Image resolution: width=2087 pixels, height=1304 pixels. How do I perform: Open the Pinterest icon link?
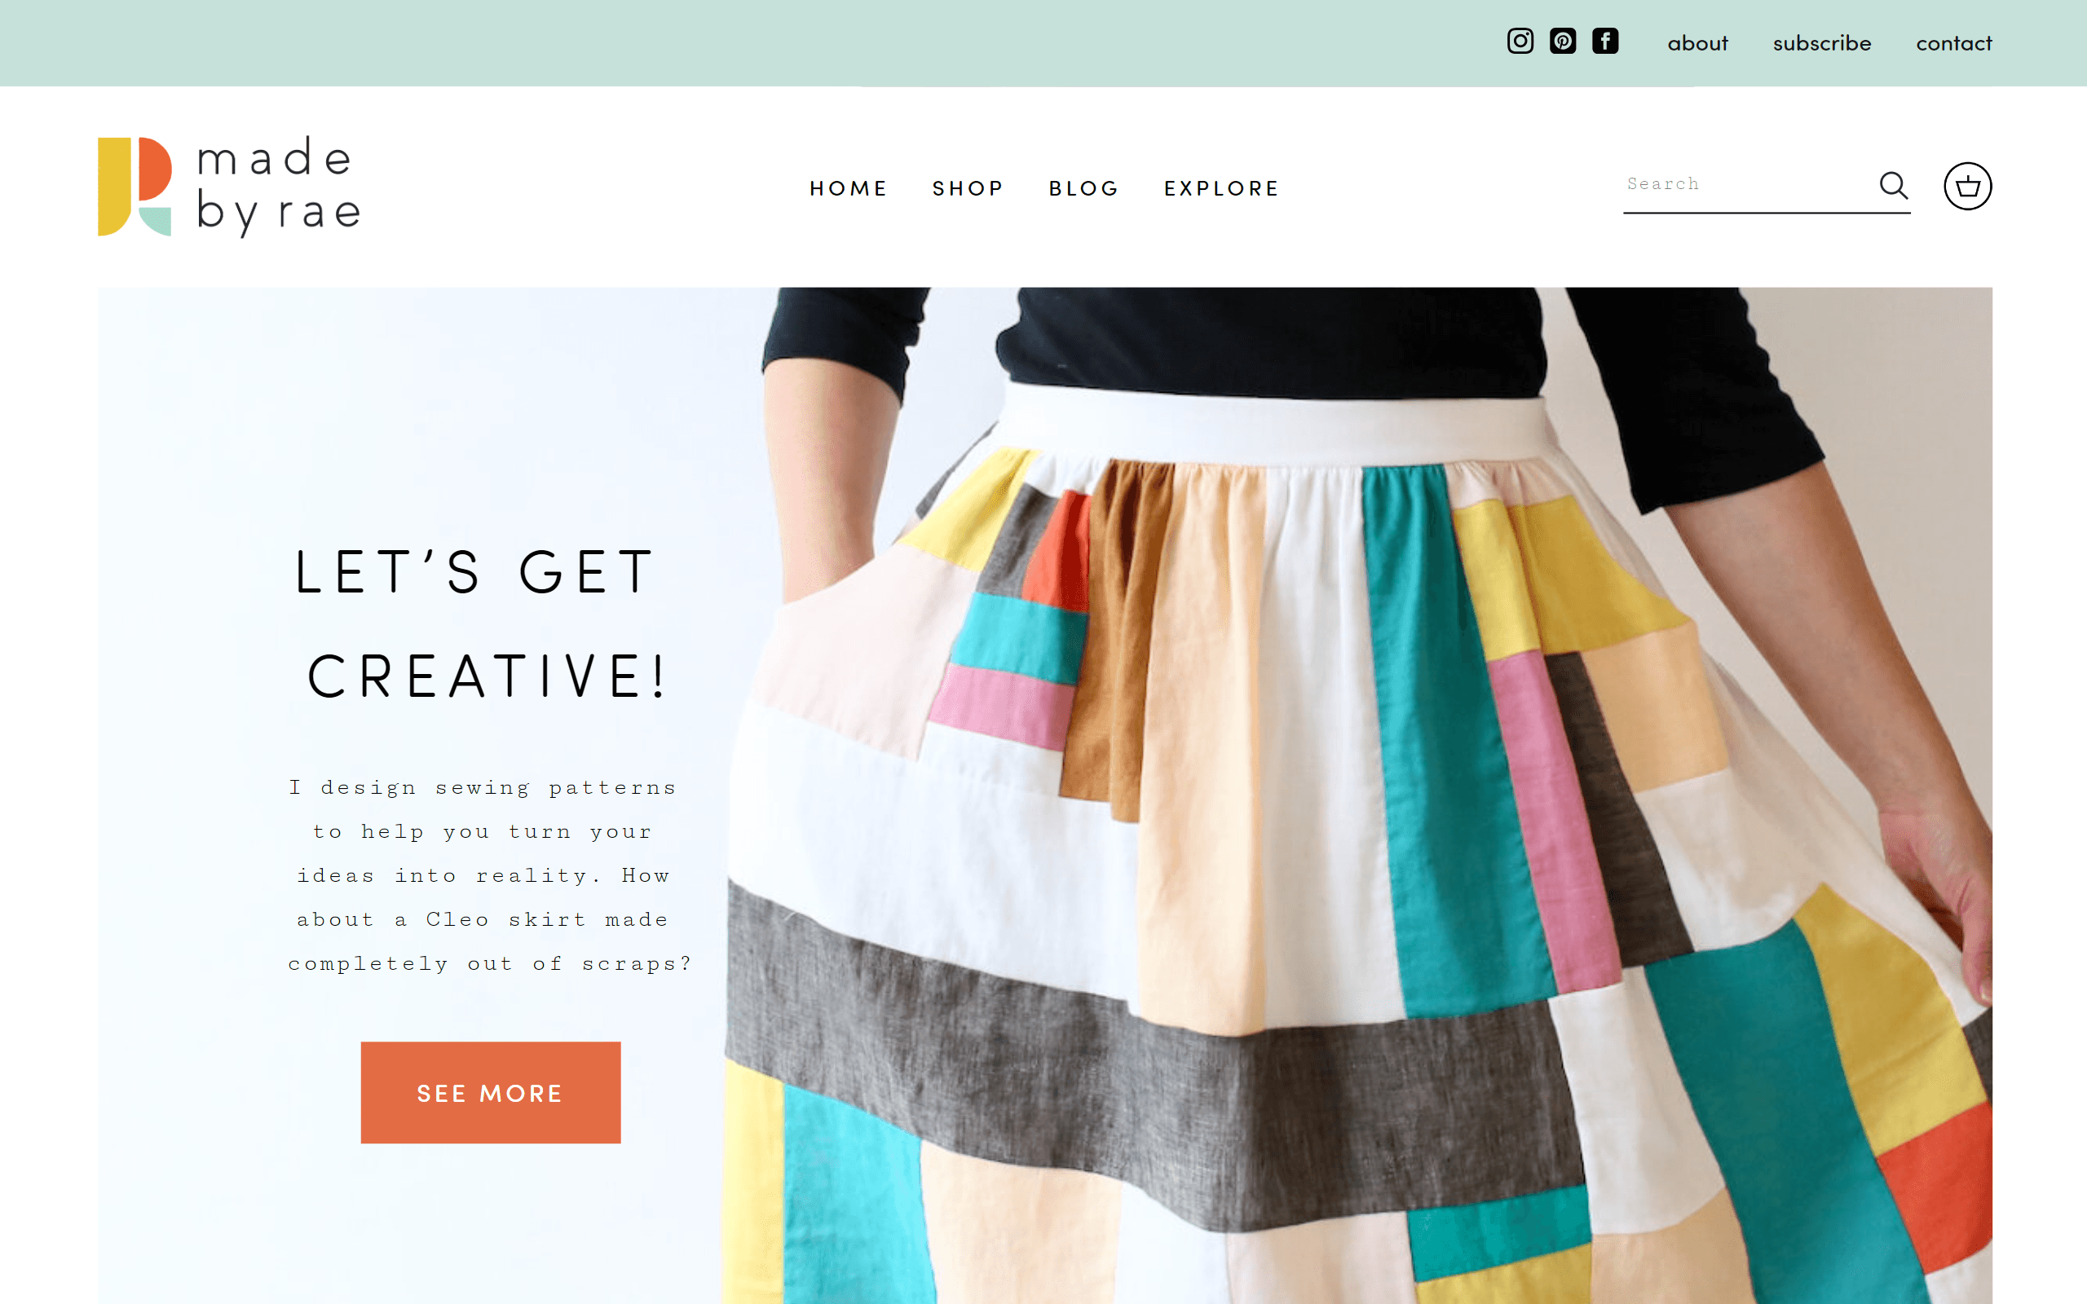(x=1562, y=42)
